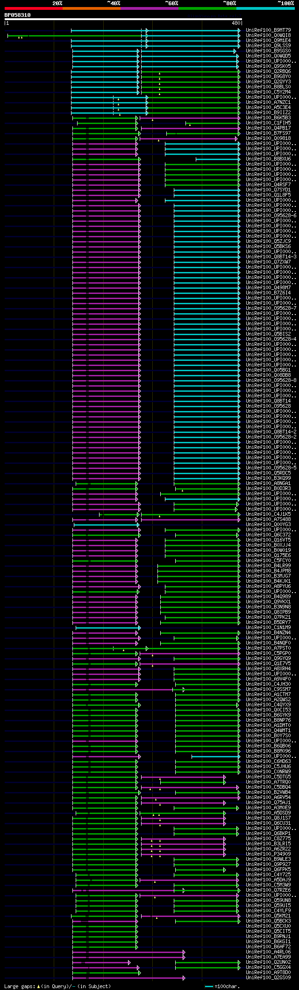Click the orange ~40% identity legend bar

92,8
